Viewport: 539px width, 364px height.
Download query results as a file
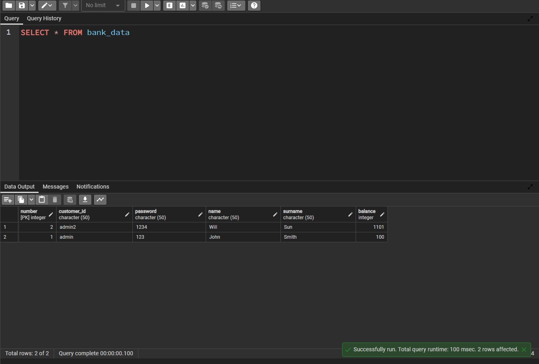[x=85, y=200]
